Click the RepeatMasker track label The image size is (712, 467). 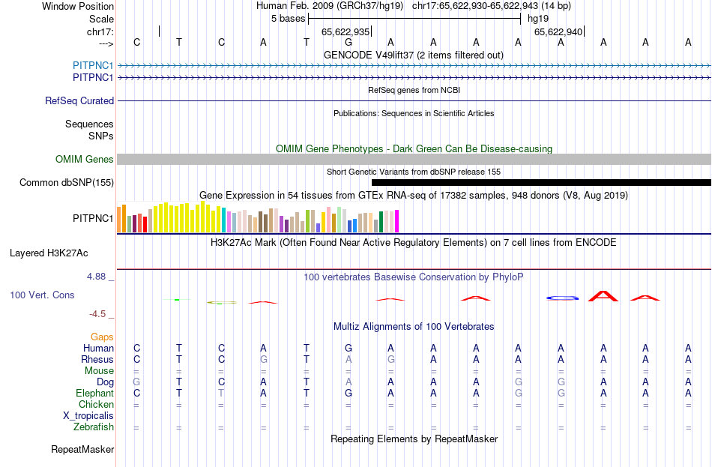82,450
